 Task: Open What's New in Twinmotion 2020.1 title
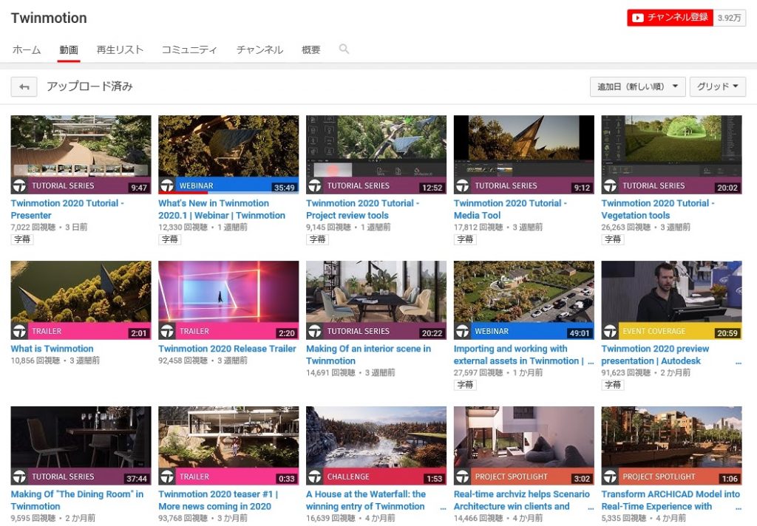click(222, 209)
